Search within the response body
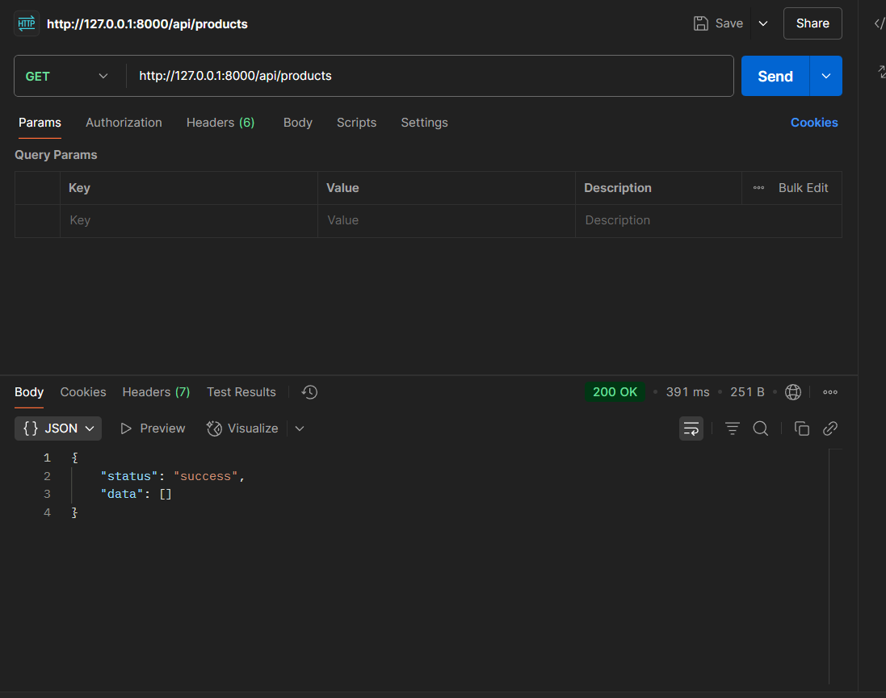The height and width of the screenshot is (698, 886). point(760,428)
